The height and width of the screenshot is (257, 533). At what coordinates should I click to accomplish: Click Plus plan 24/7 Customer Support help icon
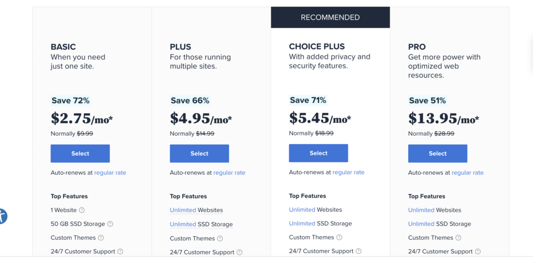pyautogui.click(x=239, y=252)
